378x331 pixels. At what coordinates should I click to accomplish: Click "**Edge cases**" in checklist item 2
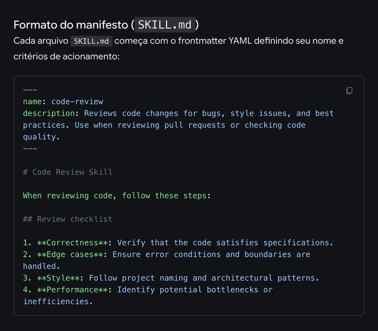pos(70,254)
